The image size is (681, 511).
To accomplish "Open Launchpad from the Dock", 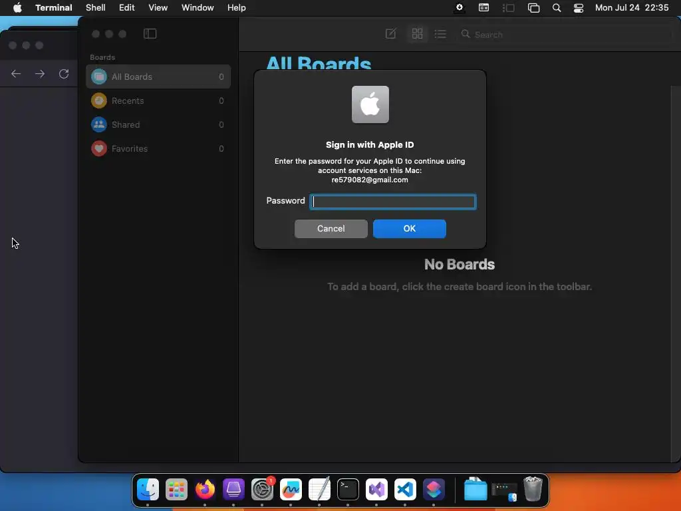I will click(x=176, y=490).
